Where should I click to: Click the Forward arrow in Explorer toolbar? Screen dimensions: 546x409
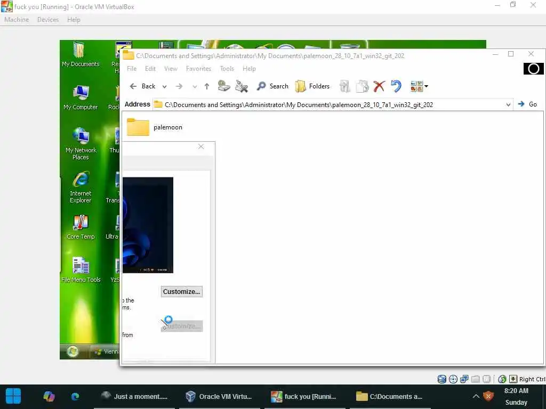pos(179,86)
